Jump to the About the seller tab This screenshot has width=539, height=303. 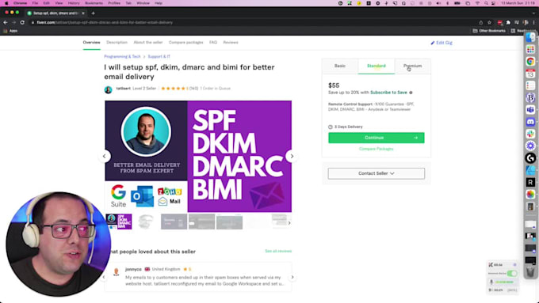point(148,43)
